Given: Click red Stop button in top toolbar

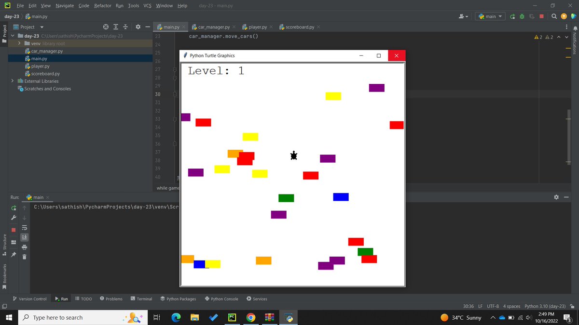Looking at the screenshot, I should (x=542, y=16).
